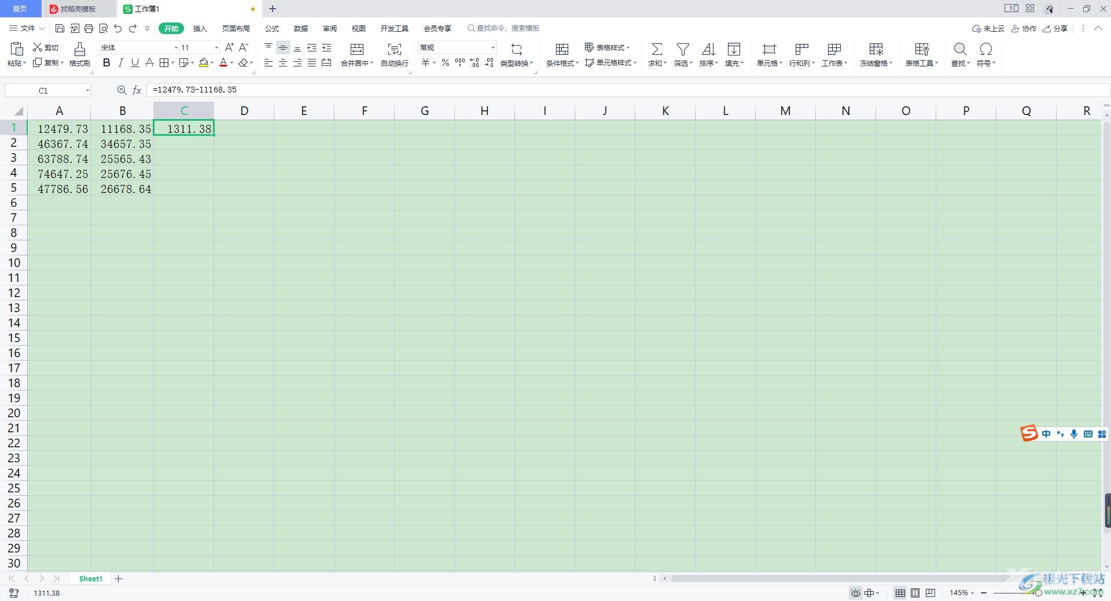Open the font size dropdown
Viewport: 1111px width, 601px height.
216,47
